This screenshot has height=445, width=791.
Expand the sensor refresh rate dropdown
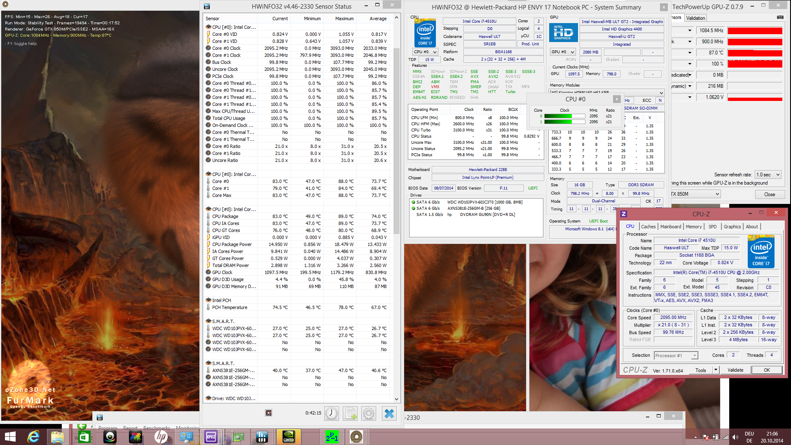[768, 175]
